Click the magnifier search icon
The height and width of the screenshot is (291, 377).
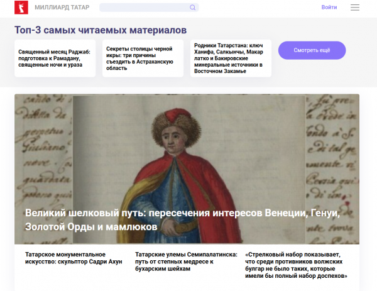click(x=192, y=8)
